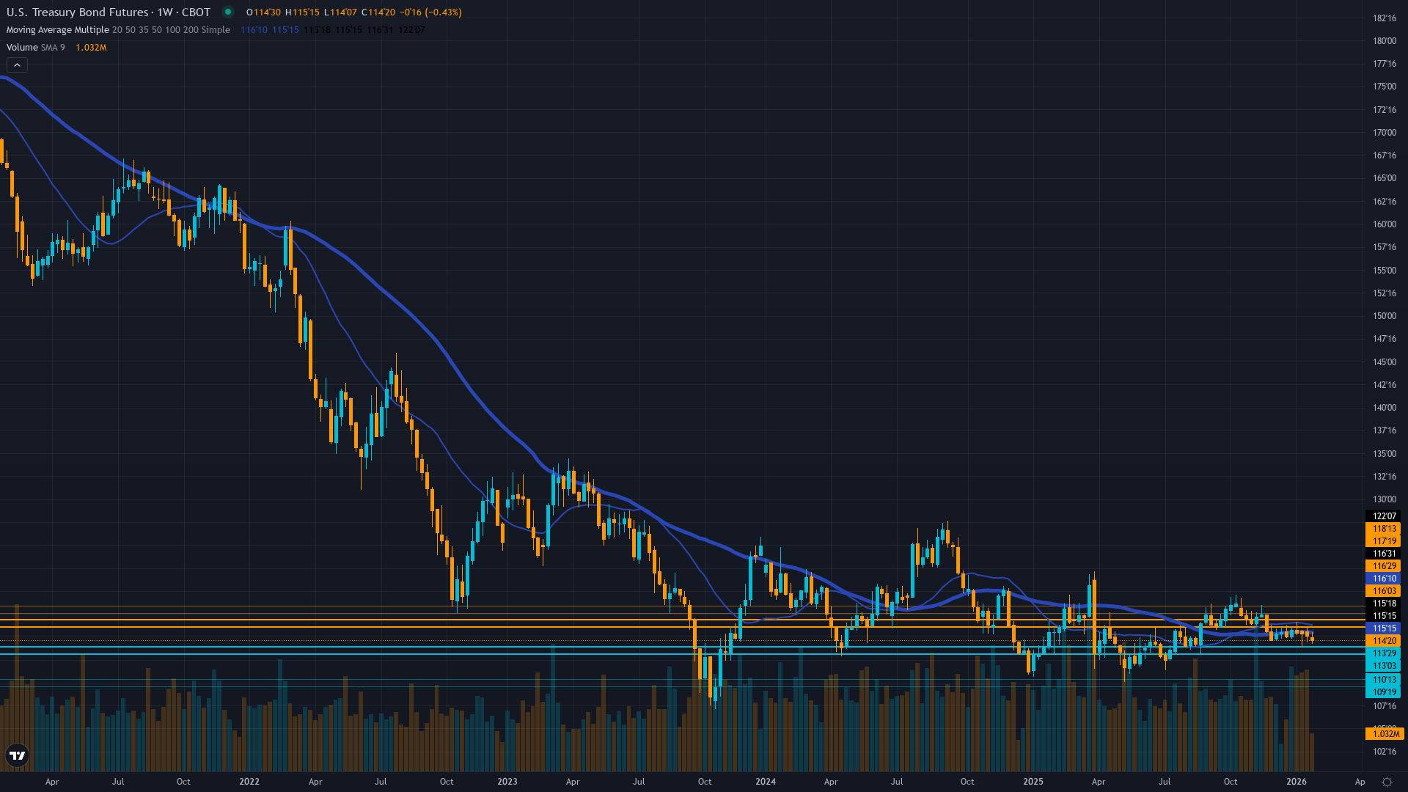1408x792 pixels.
Task: Select the Volume SMA 9 indicator legend
Action: [35, 48]
